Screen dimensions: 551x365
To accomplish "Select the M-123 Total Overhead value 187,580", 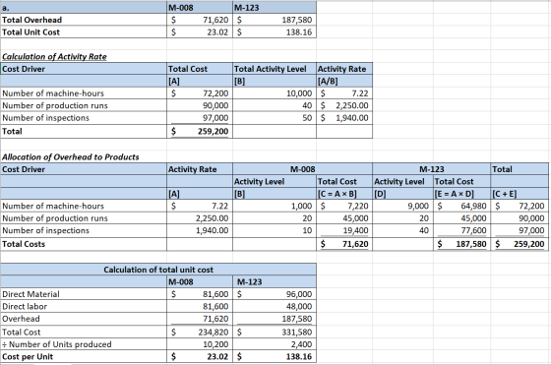I will coord(275,20).
